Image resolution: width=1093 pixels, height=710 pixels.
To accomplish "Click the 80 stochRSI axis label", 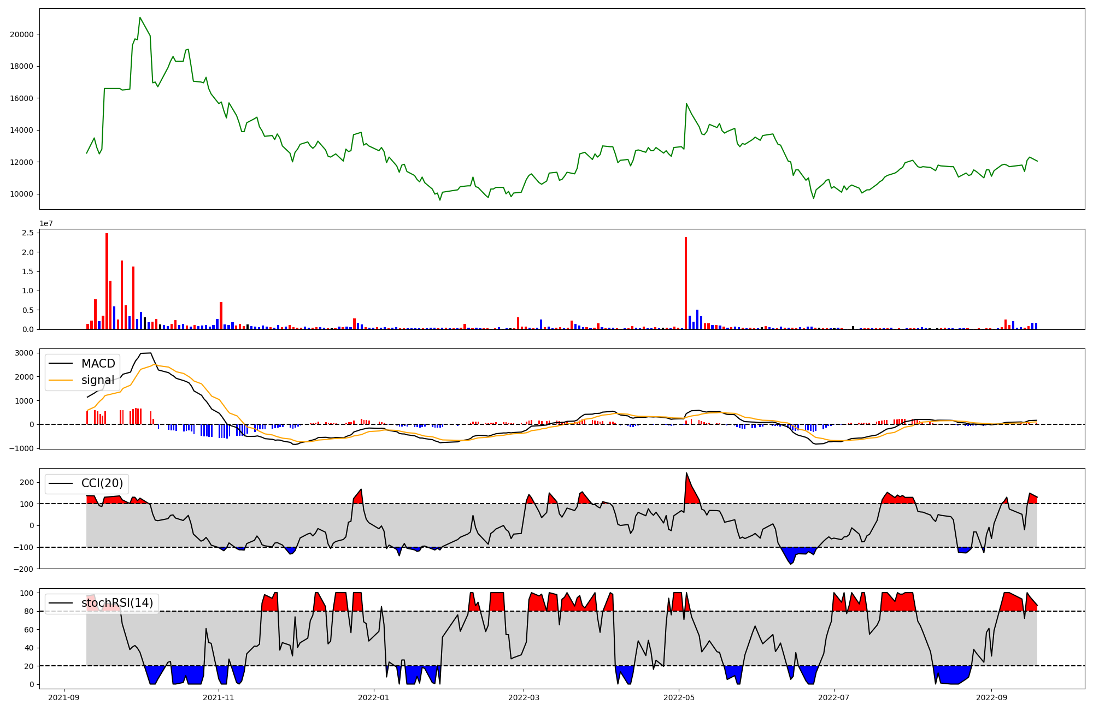I will [x=28, y=611].
